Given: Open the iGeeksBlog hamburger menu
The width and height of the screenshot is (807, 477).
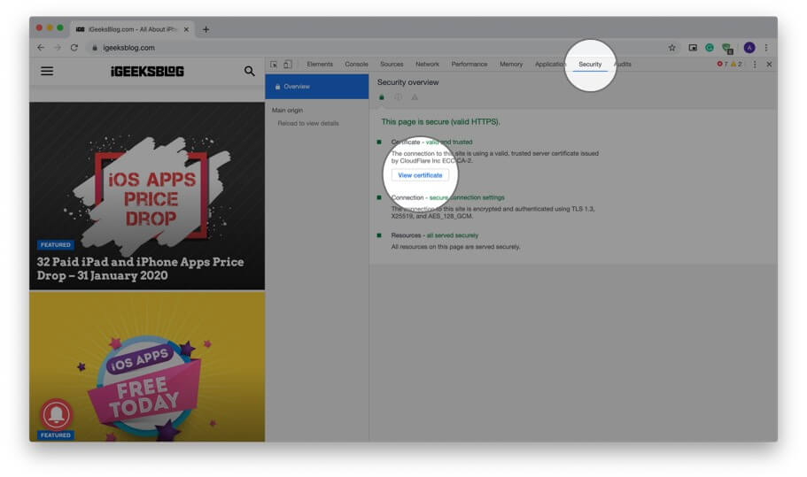Looking at the screenshot, I should tap(47, 71).
